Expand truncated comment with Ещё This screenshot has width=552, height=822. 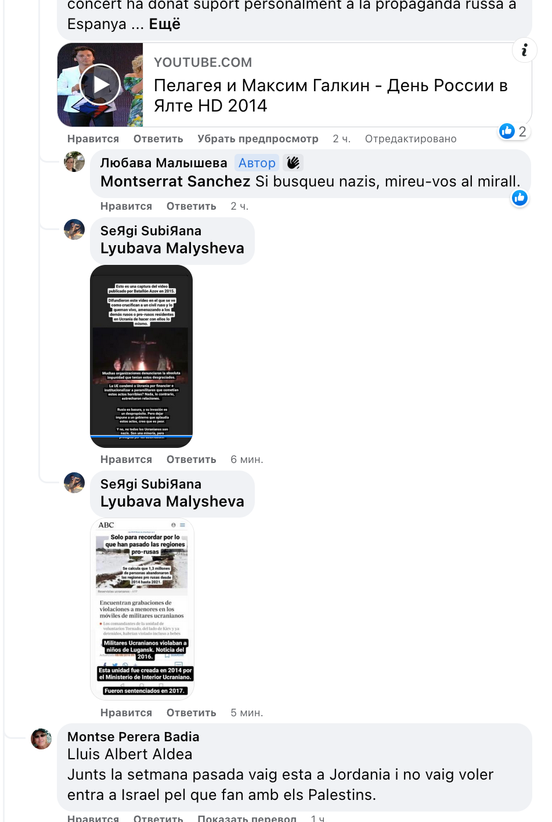coord(165,24)
